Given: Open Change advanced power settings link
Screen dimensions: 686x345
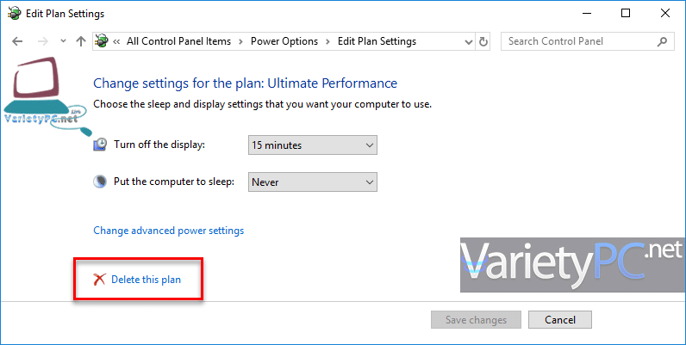Looking at the screenshot, I should click(x=168, y=231).
